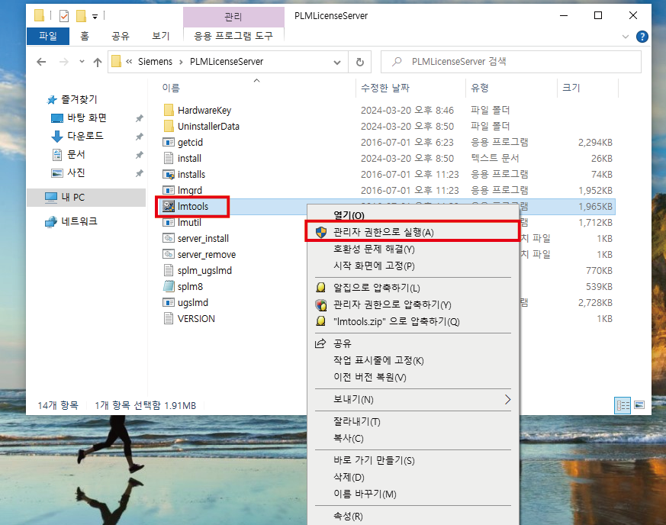Select 관리자 권한으로 실행(A) in context menu
Viewport: 666px width, 525px height.
[x=413, y=232]
